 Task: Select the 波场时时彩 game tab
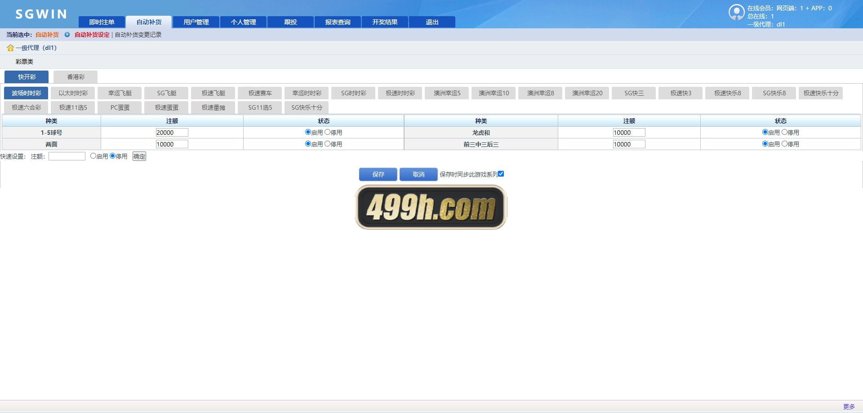pos(26,93)
